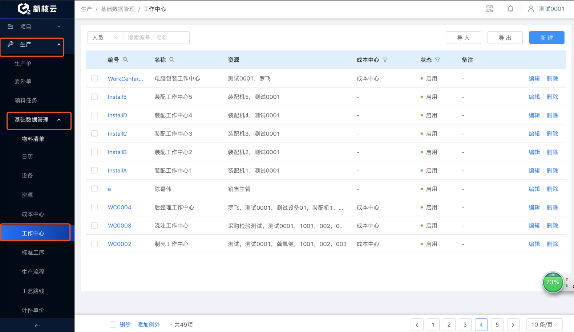Open 标准工序 in the sidebar
574x332 pixels.
tap(33, 253)
